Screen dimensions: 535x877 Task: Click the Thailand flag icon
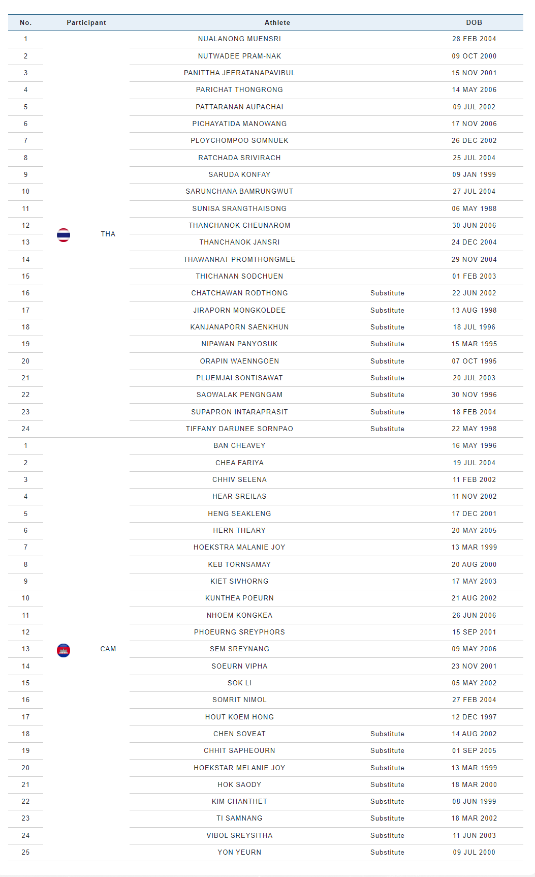[x=64, y=235]
